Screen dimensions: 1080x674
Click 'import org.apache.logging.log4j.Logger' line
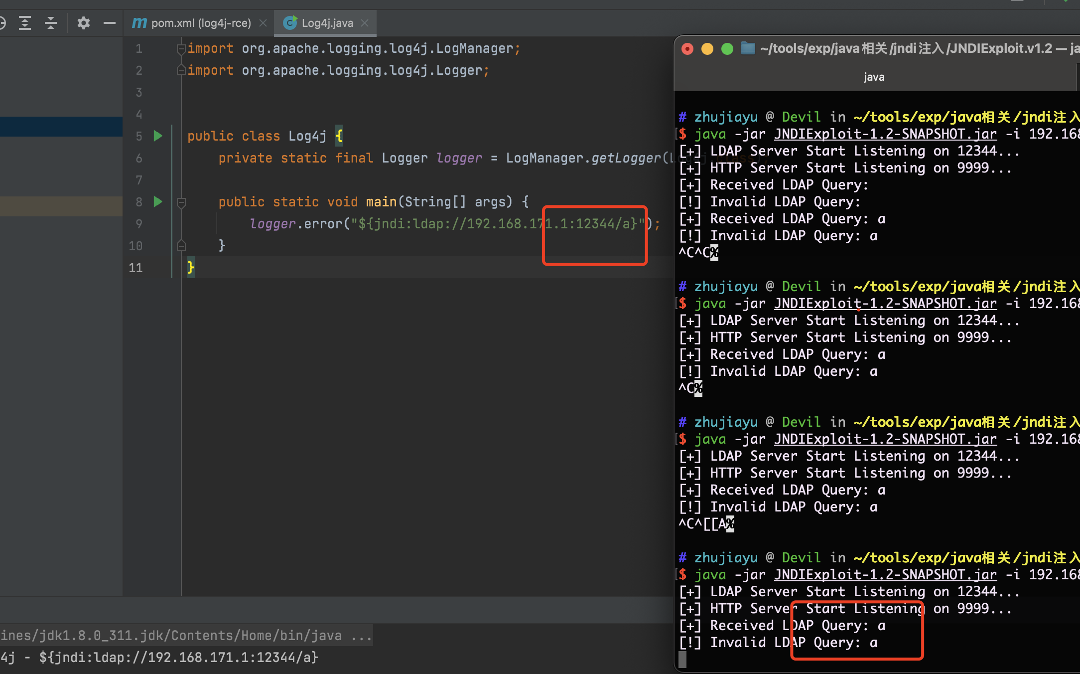(338, 71)
